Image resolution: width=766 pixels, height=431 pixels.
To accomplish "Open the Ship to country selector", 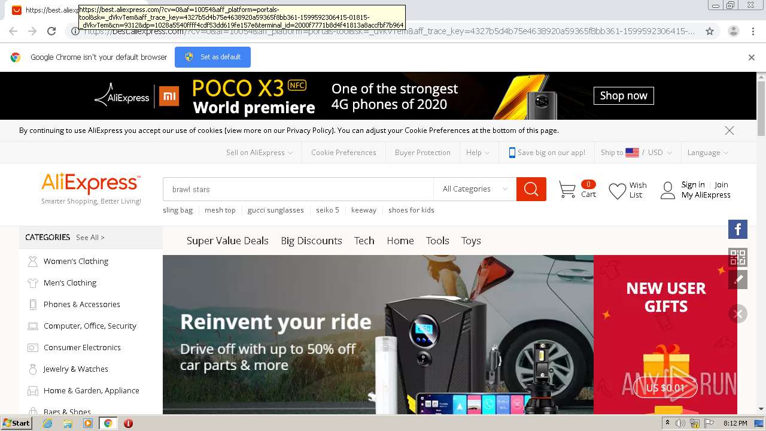I will (620, 153).
